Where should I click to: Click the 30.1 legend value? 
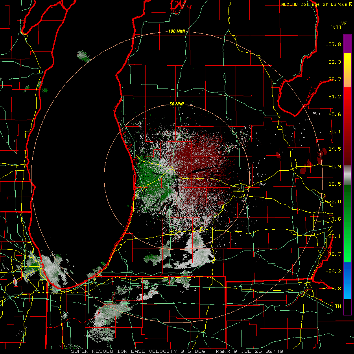click(x=335, y=132)
